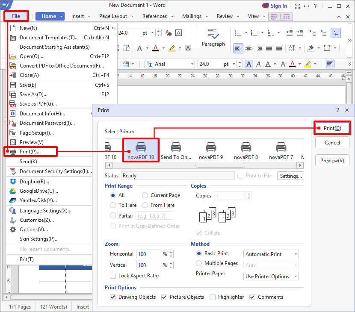Image resolution: width=355 pixels, height=312 pixels.
Task: Click the strikethrough A icon
Action: click(283, 64)
